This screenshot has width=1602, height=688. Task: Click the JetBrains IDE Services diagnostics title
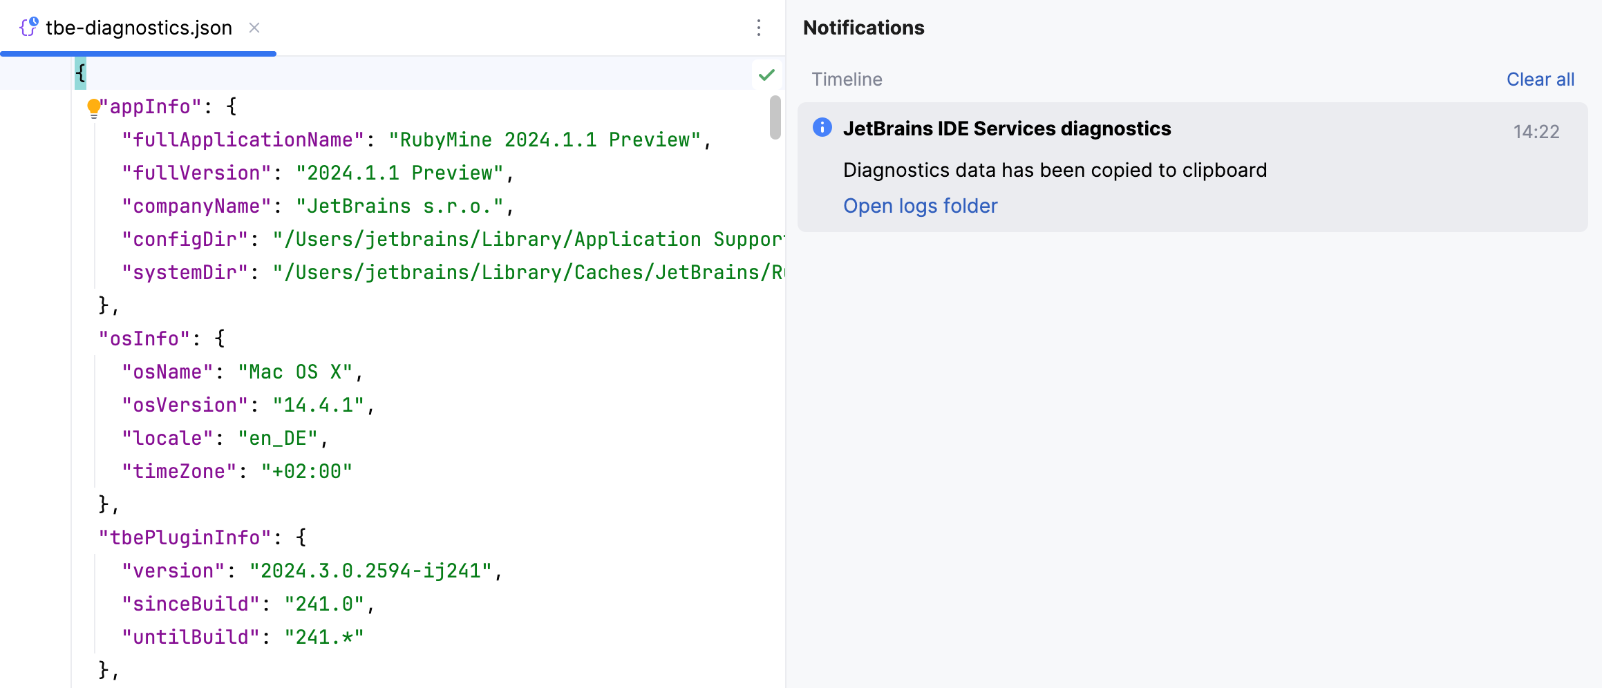[x=1007, y=129]
